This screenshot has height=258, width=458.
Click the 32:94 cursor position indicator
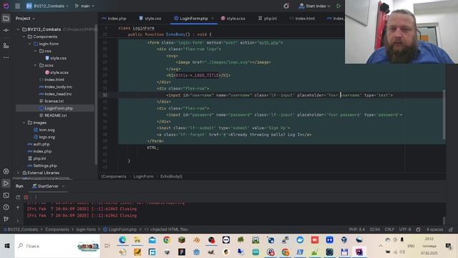(x=374, y=229)
